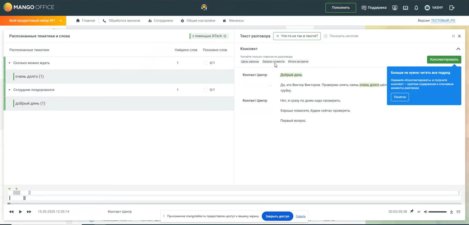Play the call recording
This screenshot has width=469, height=225.
pos(20,212)
